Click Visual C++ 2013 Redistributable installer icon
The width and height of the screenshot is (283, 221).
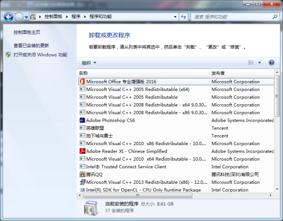(x=82, y=182)
